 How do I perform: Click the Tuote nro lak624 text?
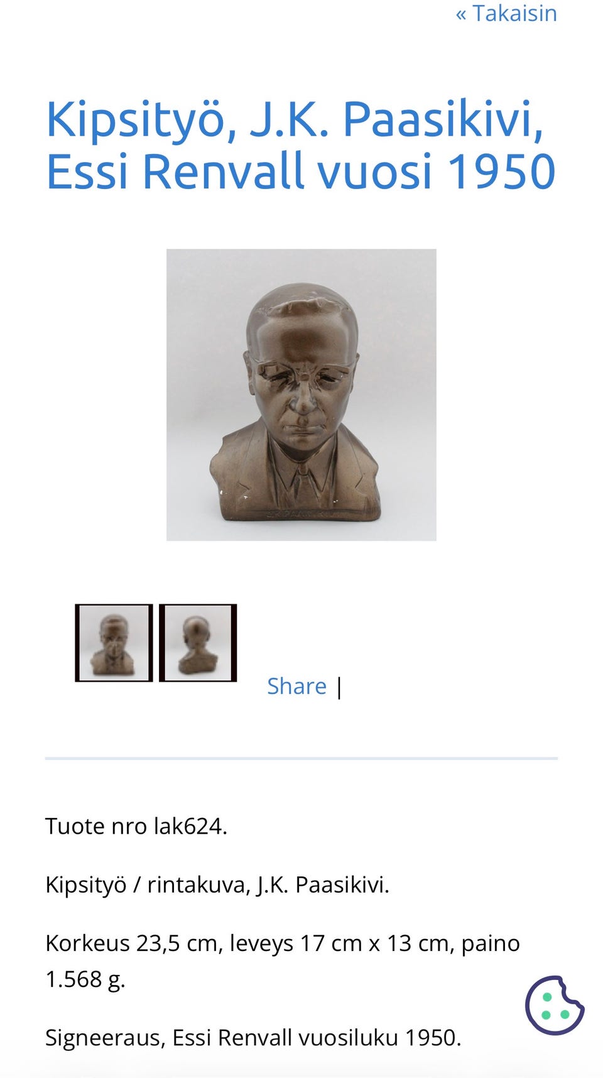point(136,826)
